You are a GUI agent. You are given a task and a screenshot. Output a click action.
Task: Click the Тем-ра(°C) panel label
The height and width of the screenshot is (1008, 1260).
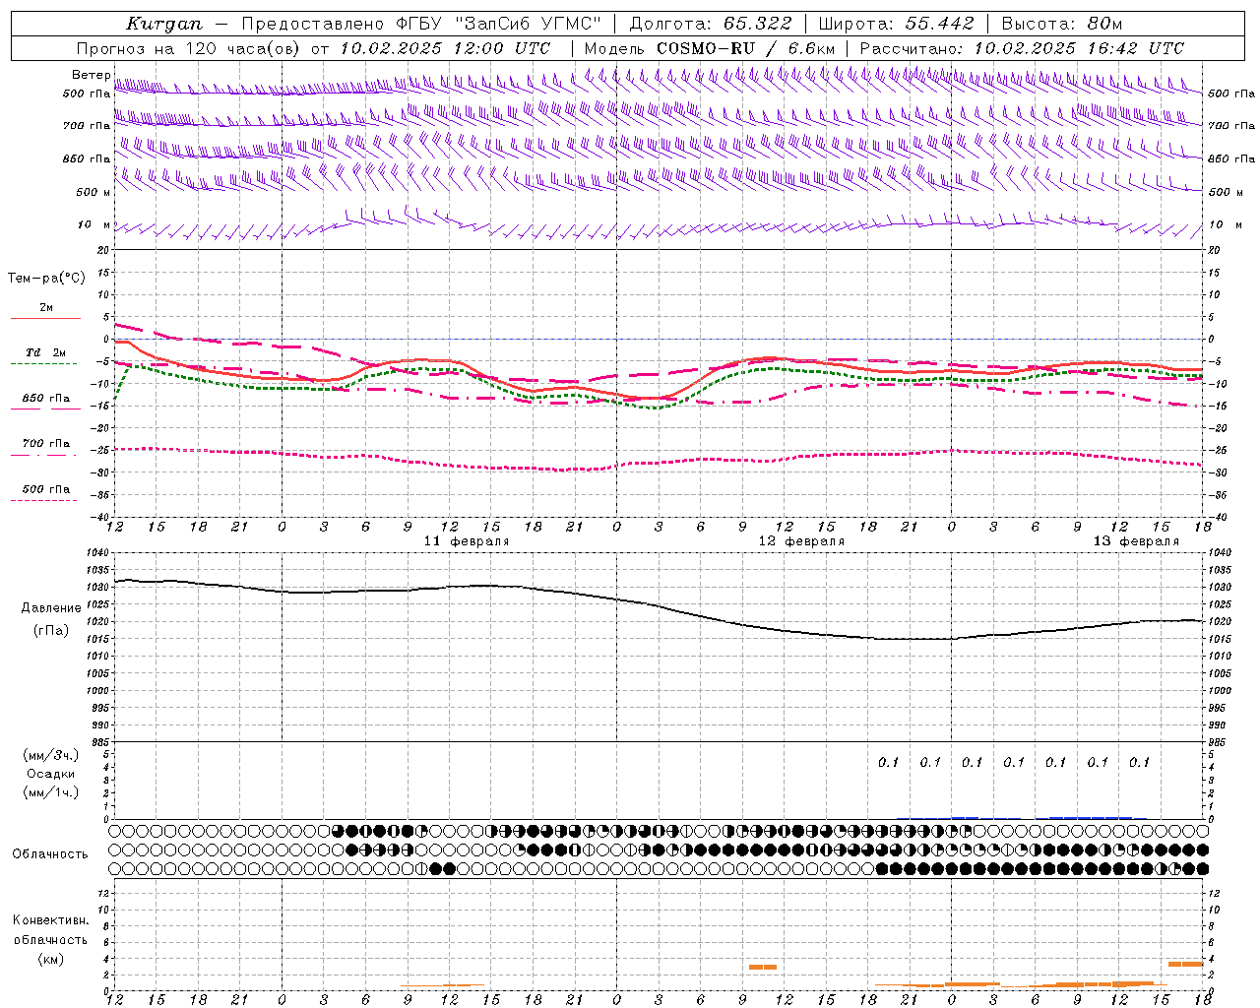[46, 279]
